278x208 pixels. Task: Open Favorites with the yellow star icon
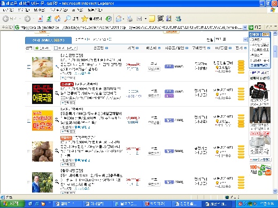coord(84,19)
